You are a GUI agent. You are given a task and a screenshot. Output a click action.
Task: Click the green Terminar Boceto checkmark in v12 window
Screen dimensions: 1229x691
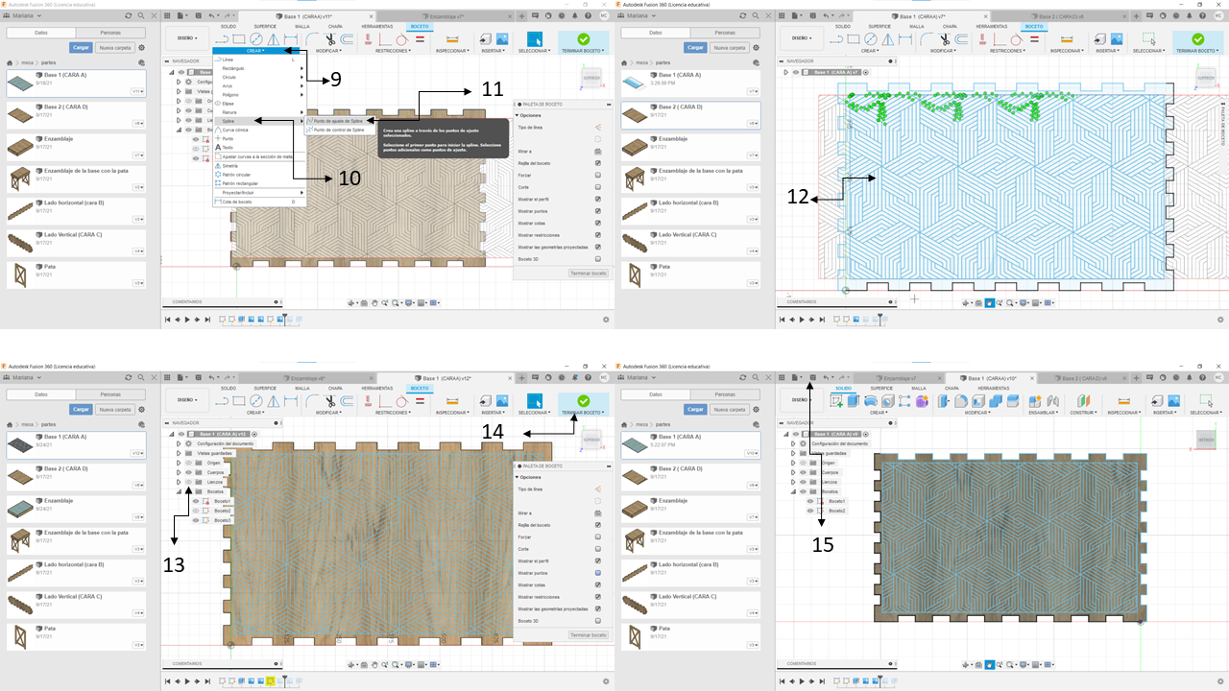[x=583, y=400]
